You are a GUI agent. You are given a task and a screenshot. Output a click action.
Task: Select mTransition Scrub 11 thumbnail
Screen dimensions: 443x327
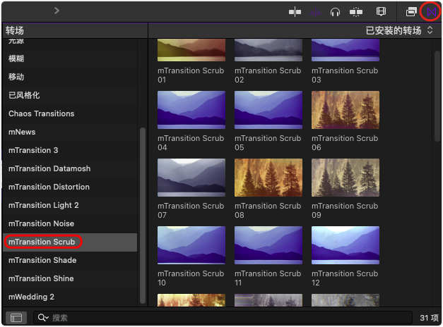(268, 245)
